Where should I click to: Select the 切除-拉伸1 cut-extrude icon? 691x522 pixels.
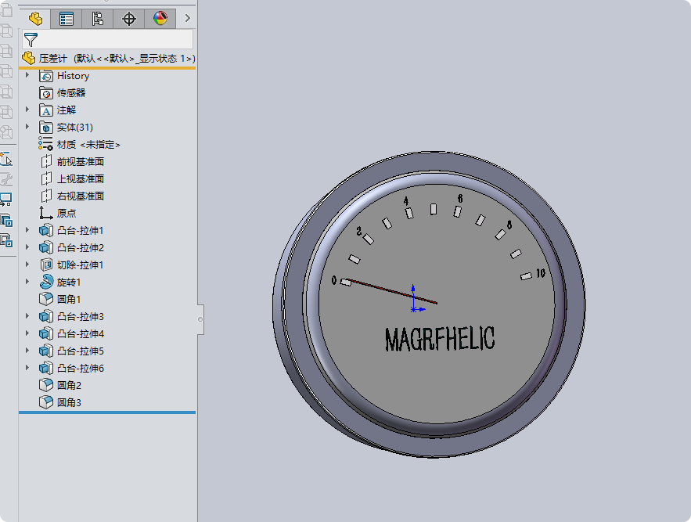tap(46, 265)
